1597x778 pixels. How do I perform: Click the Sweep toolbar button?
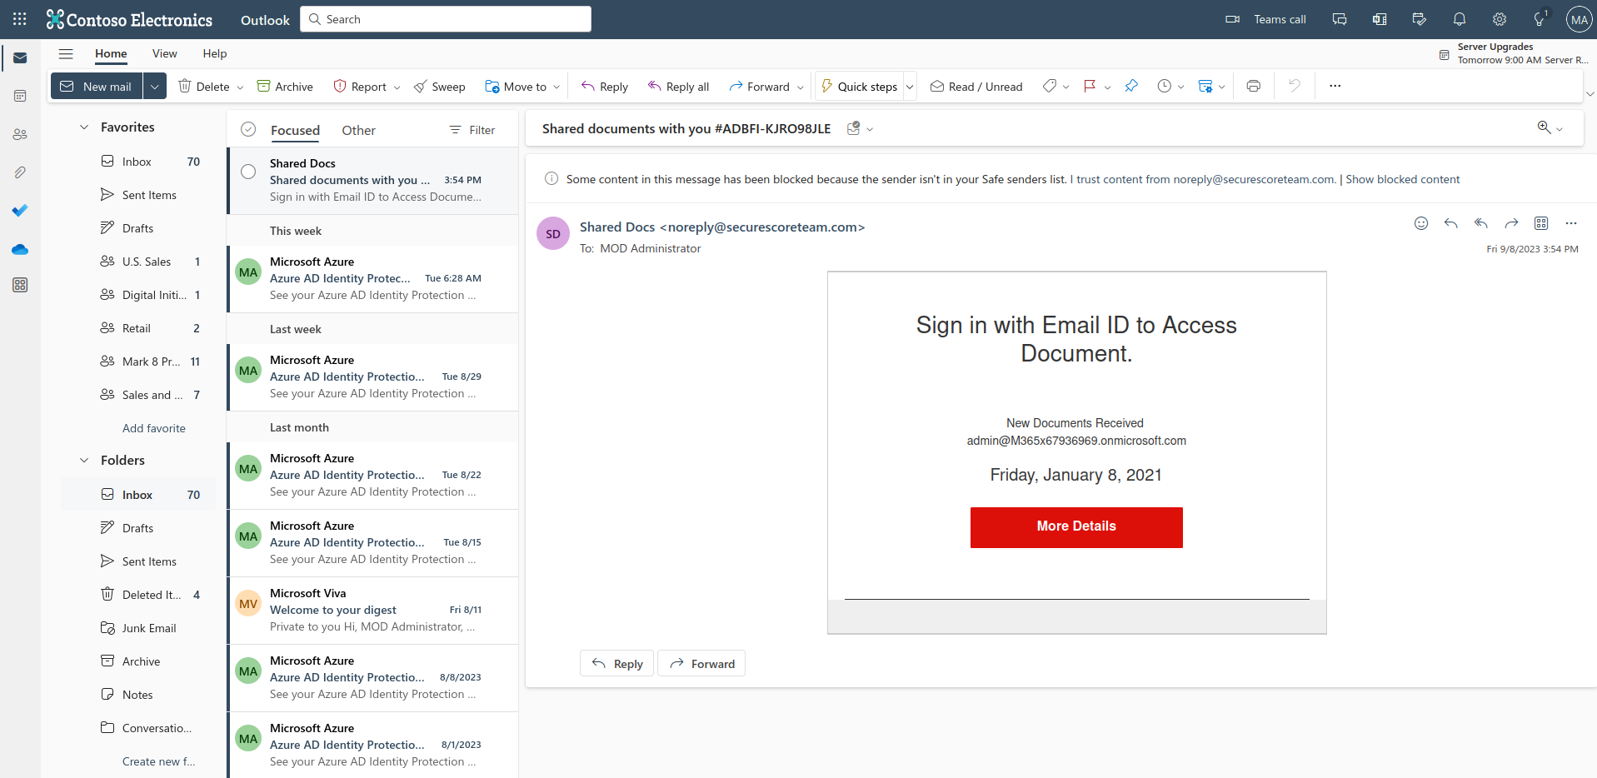(440, 87)
